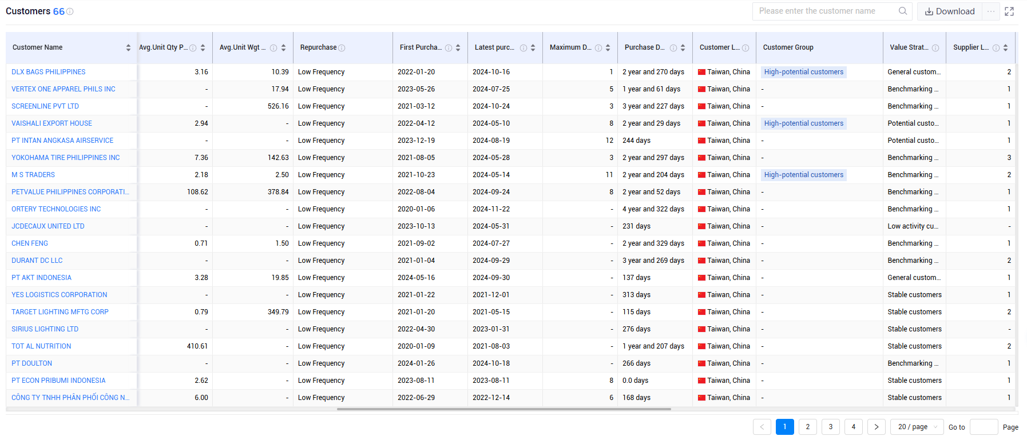Viewport: 1027px width, 440px height.
Task: Open SIRIUS LIGHTING LTD customer
Action: (x=45, y=329)
